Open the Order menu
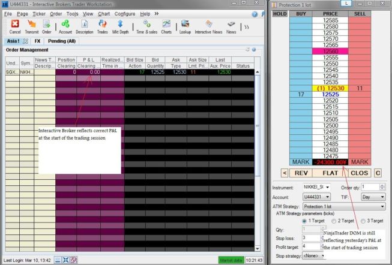Viewport: 392px width, 265px height. [x=56, y=14]
